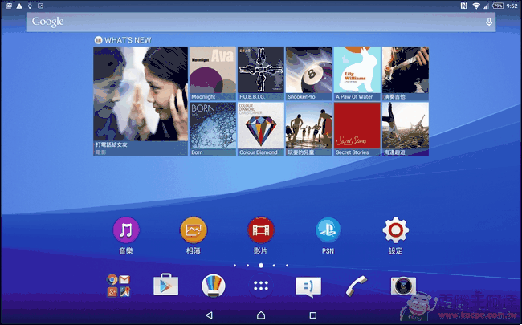Tap the warning triangle notification icon
The height and width of the screenshot is (325, 522).
(x=19, y=6)
